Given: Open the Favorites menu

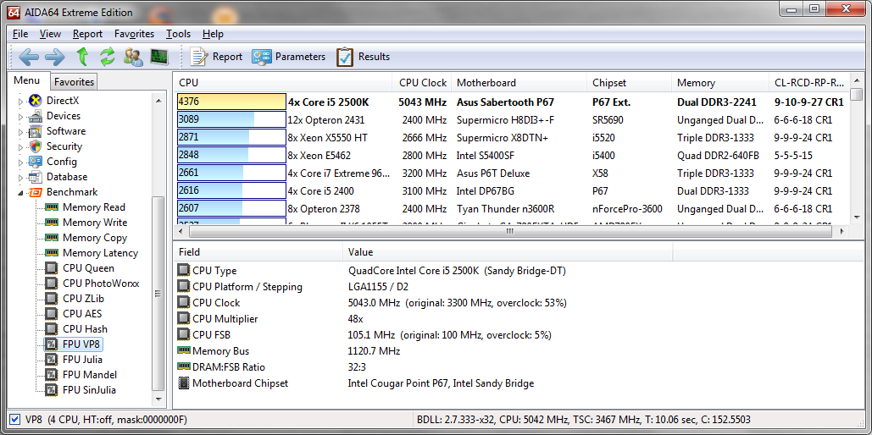Looking at the screenshot, I should coord(134,34).
